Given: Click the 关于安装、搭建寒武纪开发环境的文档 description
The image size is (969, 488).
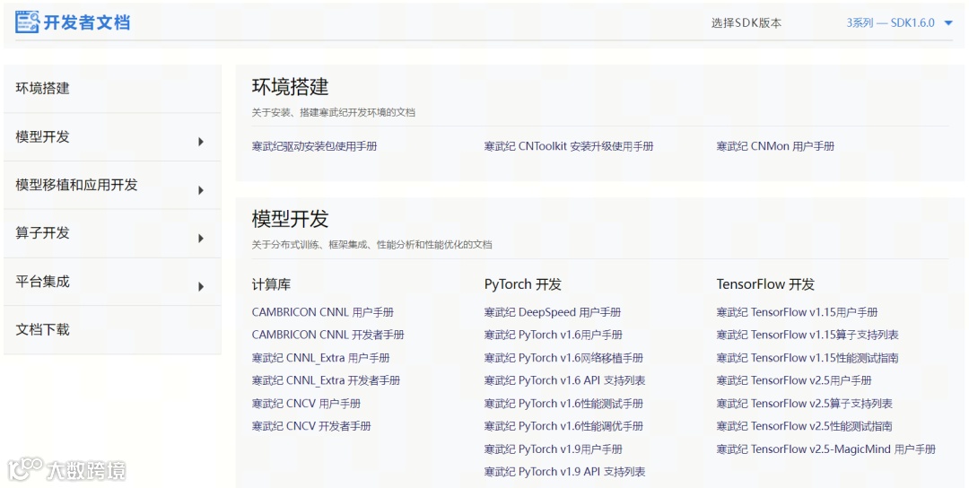Looking at the screenshot, I should point(333,112).
